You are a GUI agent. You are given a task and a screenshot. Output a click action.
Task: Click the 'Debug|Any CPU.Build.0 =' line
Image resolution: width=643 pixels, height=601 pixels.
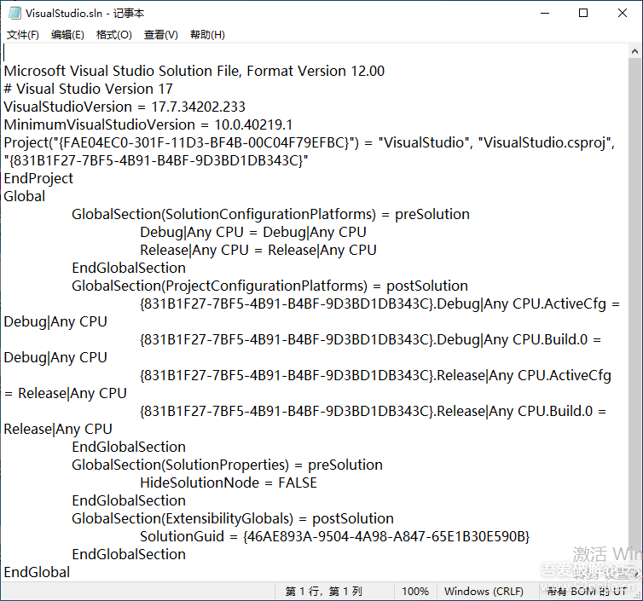370,339
